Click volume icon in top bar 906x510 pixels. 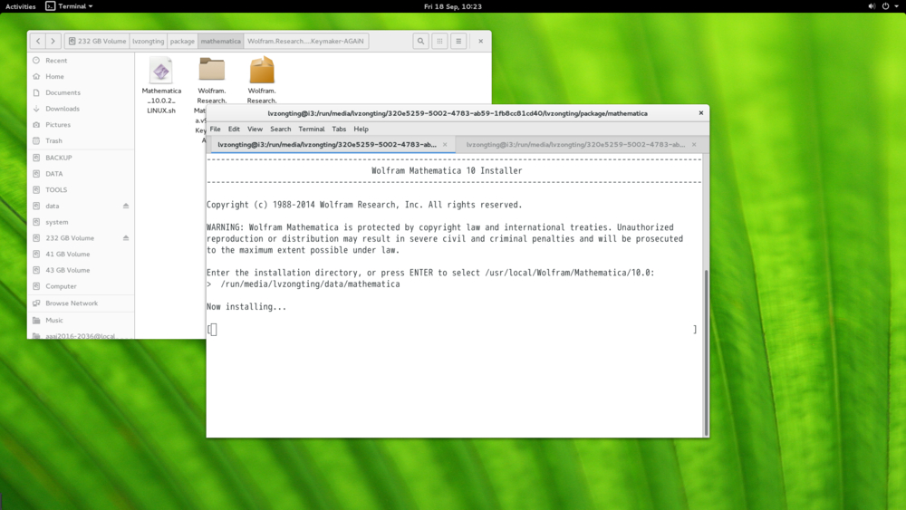[x=872, y=6]
